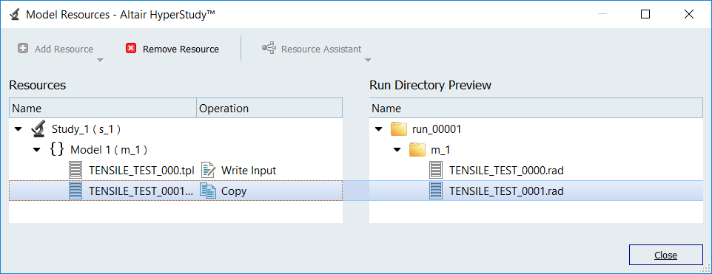712x274 pixels.
Task: Click the run_00001 folder icon
Action: pyautogui.click(x=398, y=129)
